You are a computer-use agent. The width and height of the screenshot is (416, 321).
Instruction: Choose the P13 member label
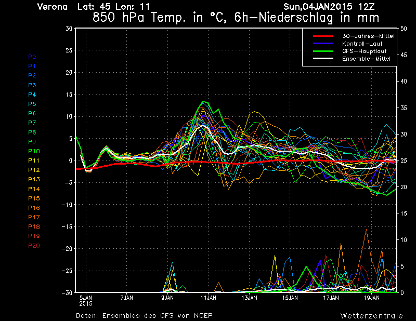pyautogui.click(x=34, y=179)
